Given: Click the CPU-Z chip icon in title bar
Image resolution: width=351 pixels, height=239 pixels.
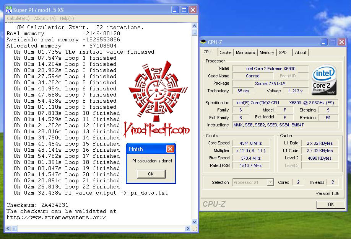Looking at the screenshot, I should [x=203, y=42].
